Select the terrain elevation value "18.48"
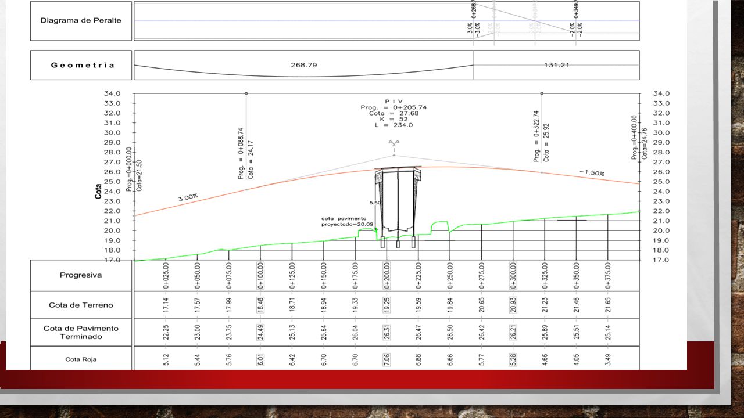This screenshot has height=418, width=744. tap(260, 305)
